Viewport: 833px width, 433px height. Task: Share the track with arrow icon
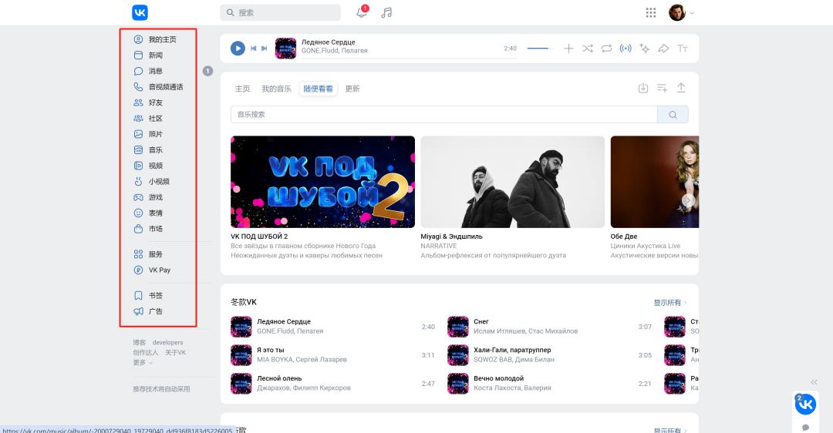pyautogui.click(x=663, y=49)
